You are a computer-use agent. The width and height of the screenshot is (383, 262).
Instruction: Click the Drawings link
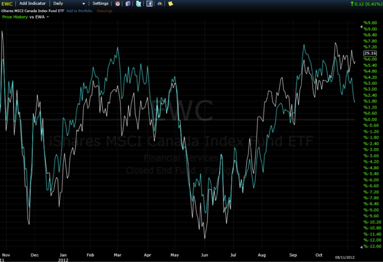tap(104, 10)
